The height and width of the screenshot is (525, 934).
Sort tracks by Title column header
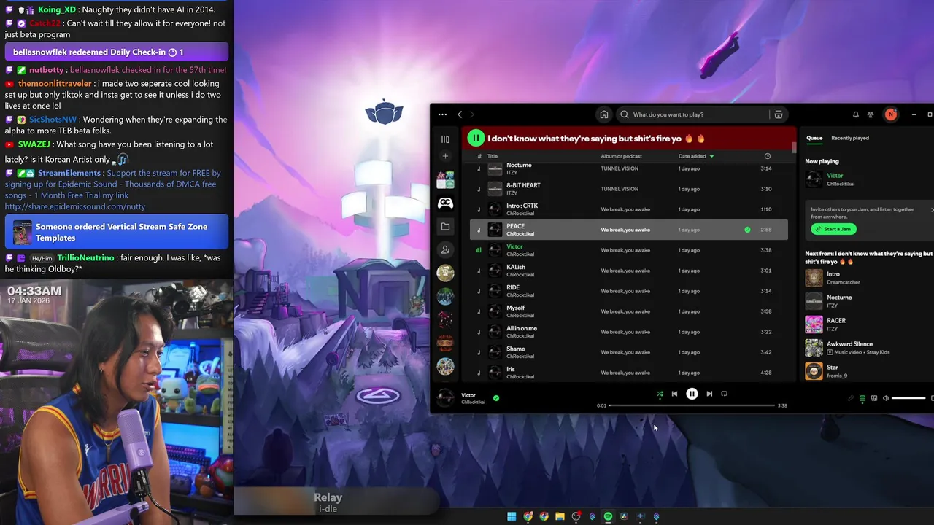tap(493, 156)
